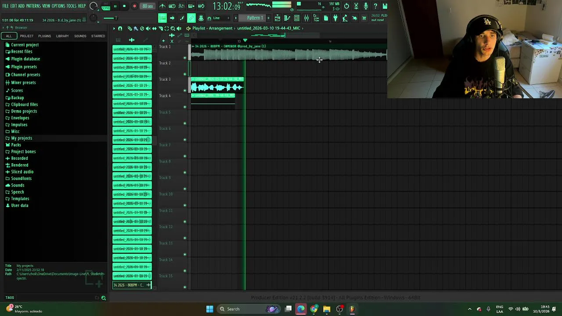Open Windows Start menu
The width and height of the screenshot is (562, 316).
[210, 309]
